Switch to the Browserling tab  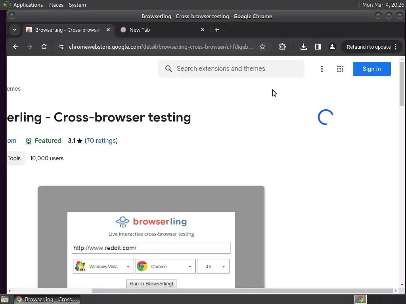pyautogui.click(x=68, y=30)
